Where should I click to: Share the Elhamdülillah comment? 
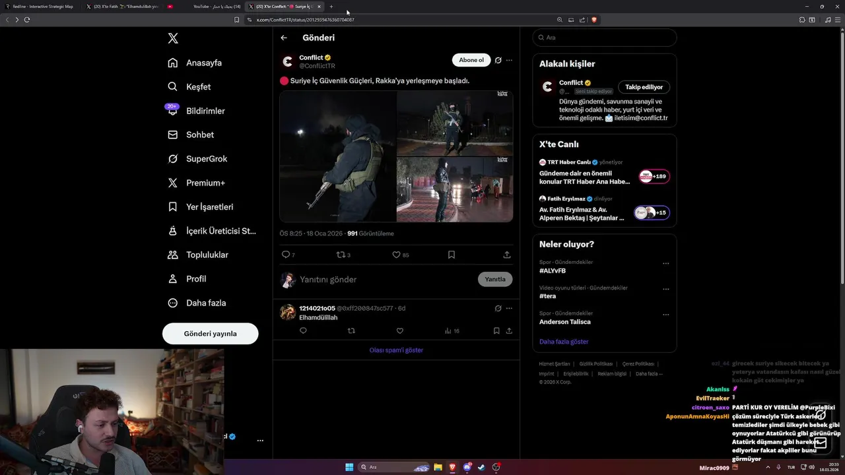point(509,331)
